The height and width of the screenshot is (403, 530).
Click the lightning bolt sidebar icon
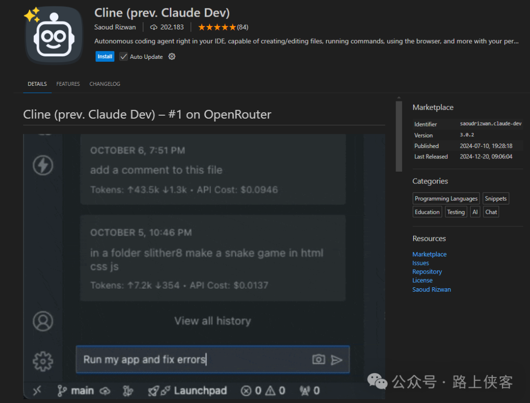coord(43,165)
